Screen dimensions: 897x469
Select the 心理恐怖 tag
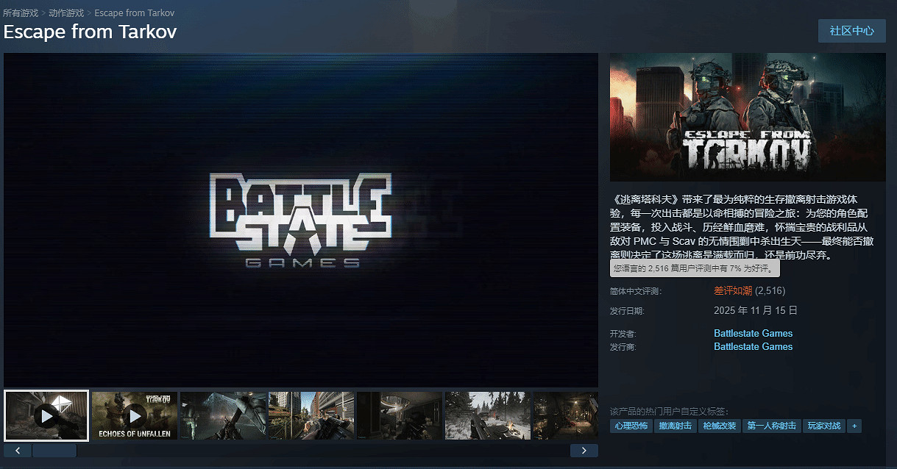(x=632, y=426)
